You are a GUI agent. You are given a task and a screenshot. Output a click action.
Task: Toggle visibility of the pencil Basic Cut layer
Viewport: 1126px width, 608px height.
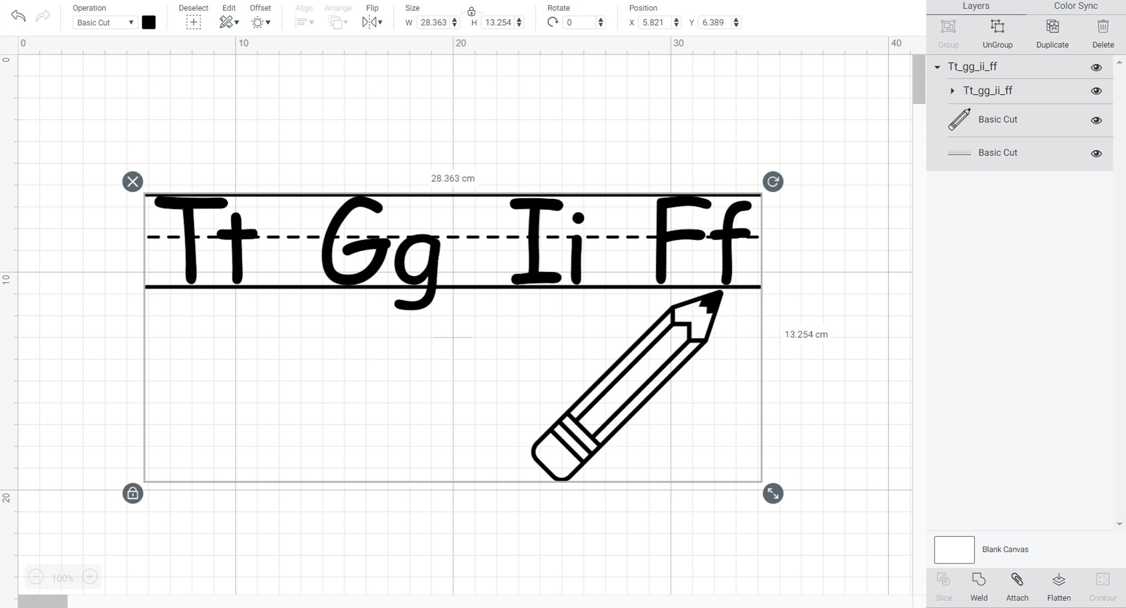pos(1097,120)
